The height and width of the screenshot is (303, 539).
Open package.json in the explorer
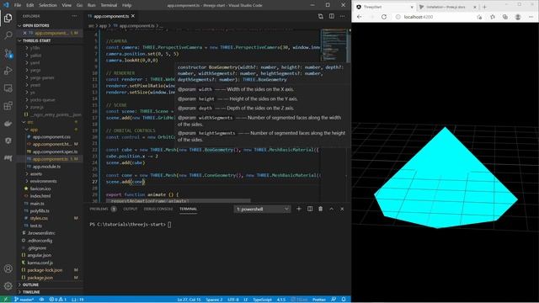(40, 277)
